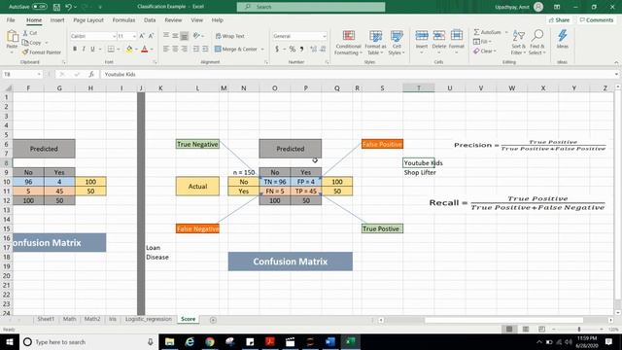Viewport: 622px width, 350px height.
Task: Expand Merge & Center options arrow
Action: [262, 50]
